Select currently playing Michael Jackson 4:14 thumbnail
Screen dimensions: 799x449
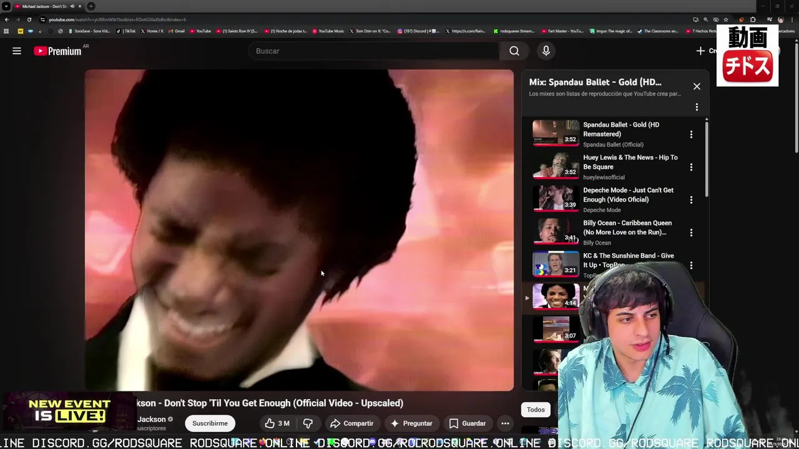(556, 296)
